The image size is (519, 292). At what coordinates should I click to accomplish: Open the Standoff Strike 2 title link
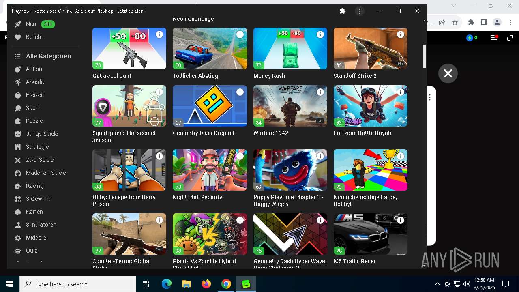(x=355, y=76)
